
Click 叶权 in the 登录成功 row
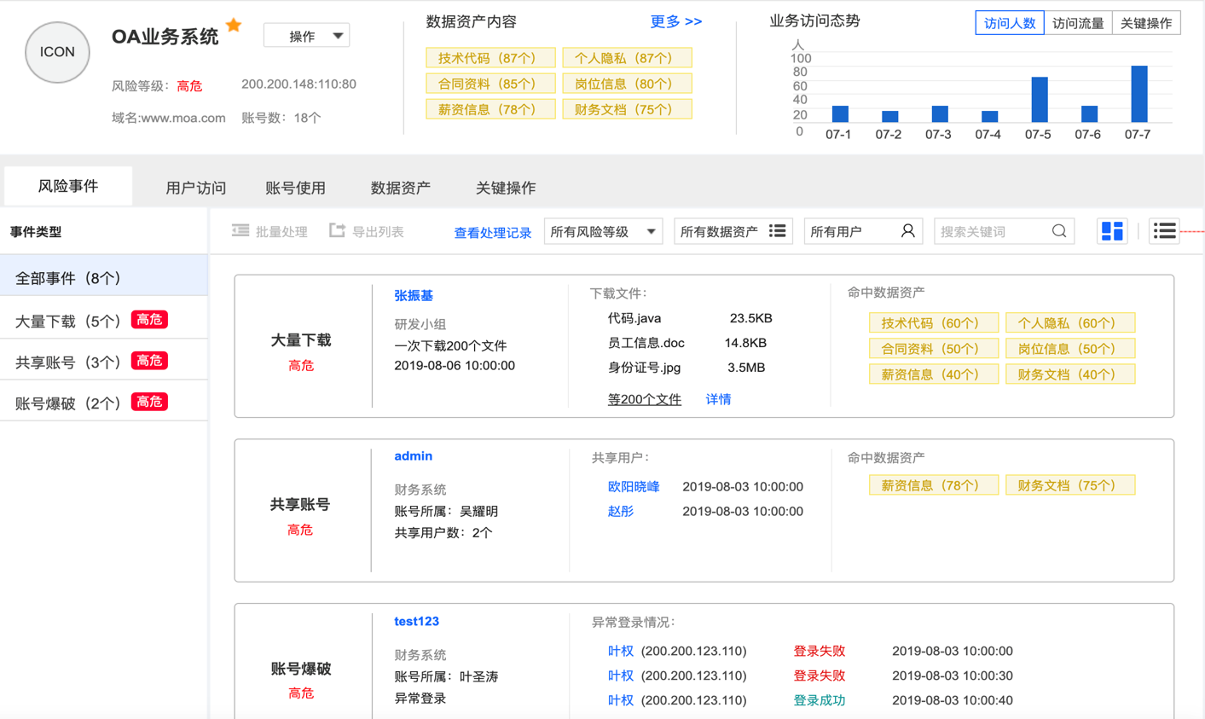621,700
